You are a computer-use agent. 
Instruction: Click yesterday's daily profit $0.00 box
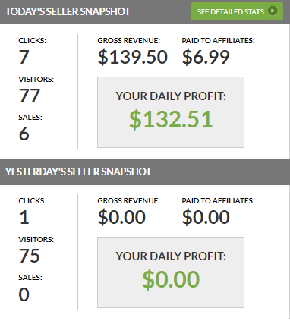(171, 272)
